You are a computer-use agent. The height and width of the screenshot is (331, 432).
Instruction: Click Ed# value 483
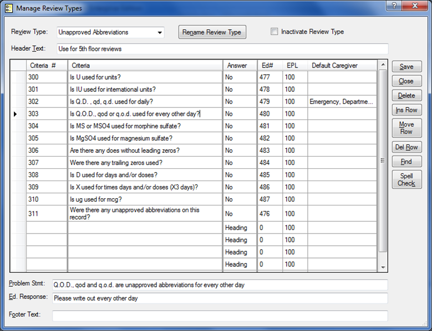pos(270,151)
